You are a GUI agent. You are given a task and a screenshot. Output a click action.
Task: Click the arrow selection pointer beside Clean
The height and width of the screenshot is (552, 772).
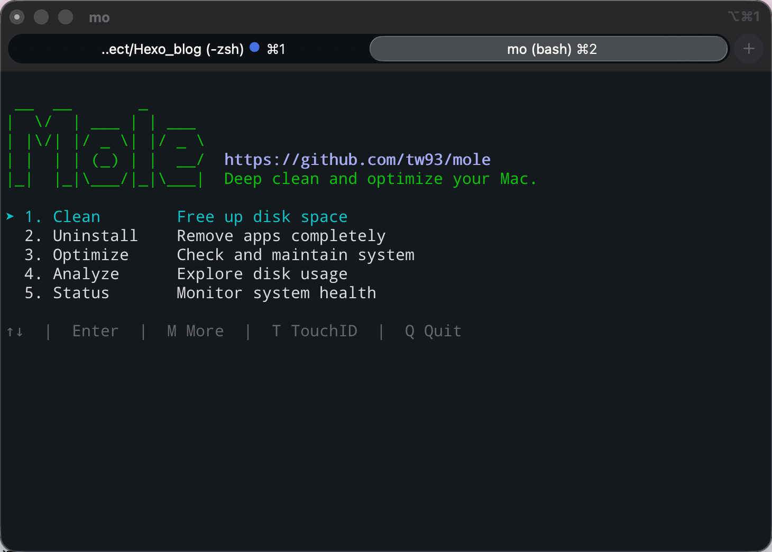(10, 216)
